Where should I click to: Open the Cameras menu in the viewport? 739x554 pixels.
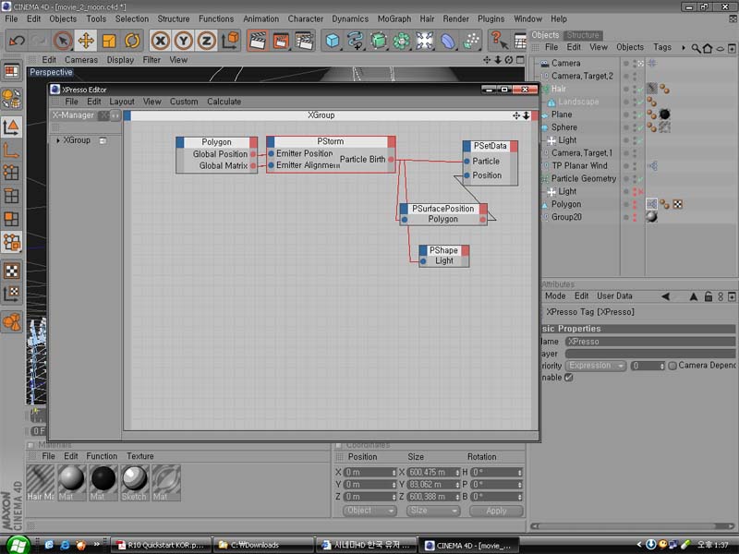(81, 60)
